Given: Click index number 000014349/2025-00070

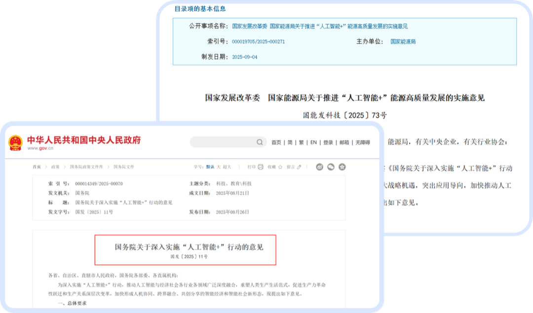Looking at the screenshot, I should [99, 184].
